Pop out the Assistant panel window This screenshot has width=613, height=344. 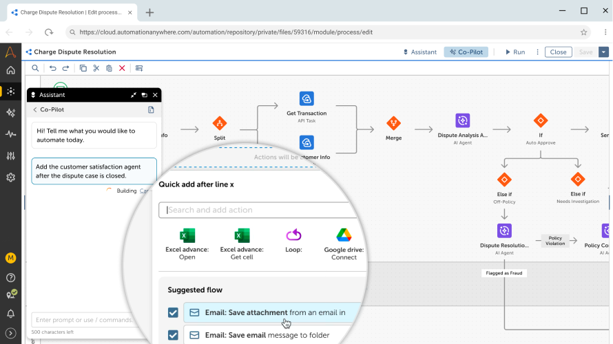(144, 95)
